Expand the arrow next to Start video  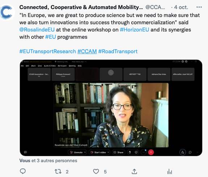pyautogui.click(x=109, y=152)
